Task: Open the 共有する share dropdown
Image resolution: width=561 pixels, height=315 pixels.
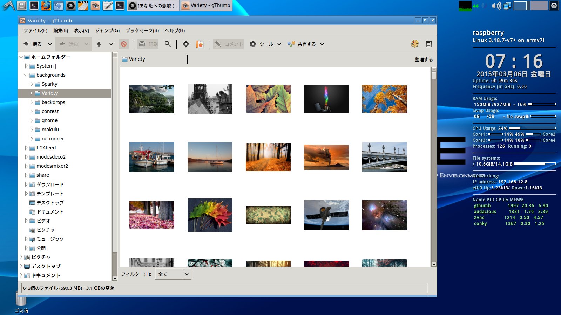Action: click(306, 44)
